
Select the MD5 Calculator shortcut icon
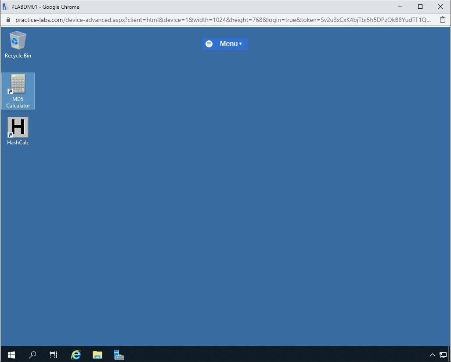click(x=18, y=90)
